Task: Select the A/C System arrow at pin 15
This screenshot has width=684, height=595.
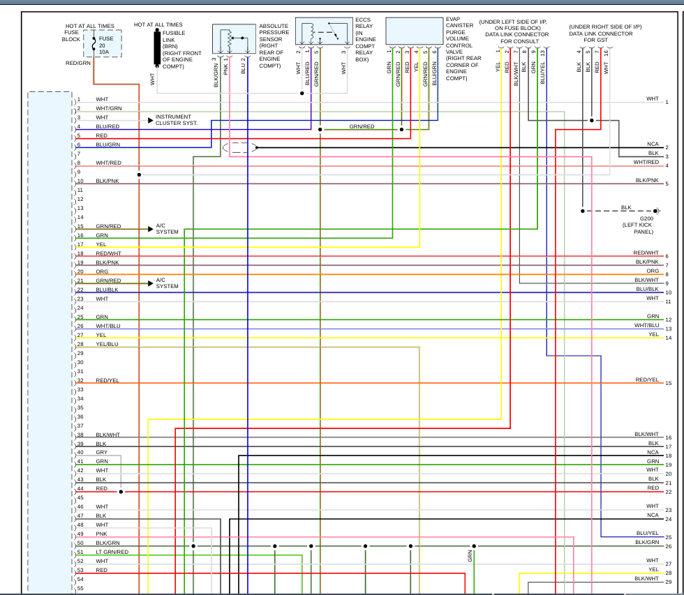Action: (x=151, y=229)
